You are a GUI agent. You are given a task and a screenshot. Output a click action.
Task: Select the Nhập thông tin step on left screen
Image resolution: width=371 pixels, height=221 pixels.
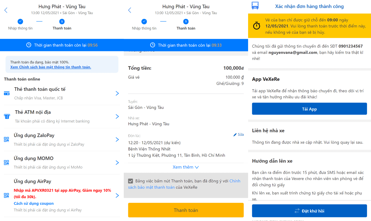point(20,24)
